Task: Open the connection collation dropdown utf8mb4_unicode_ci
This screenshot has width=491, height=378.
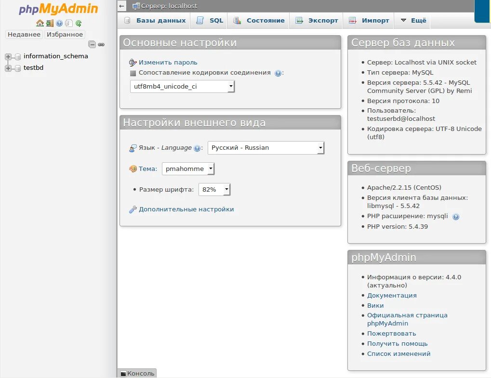Action: [182, 86]
